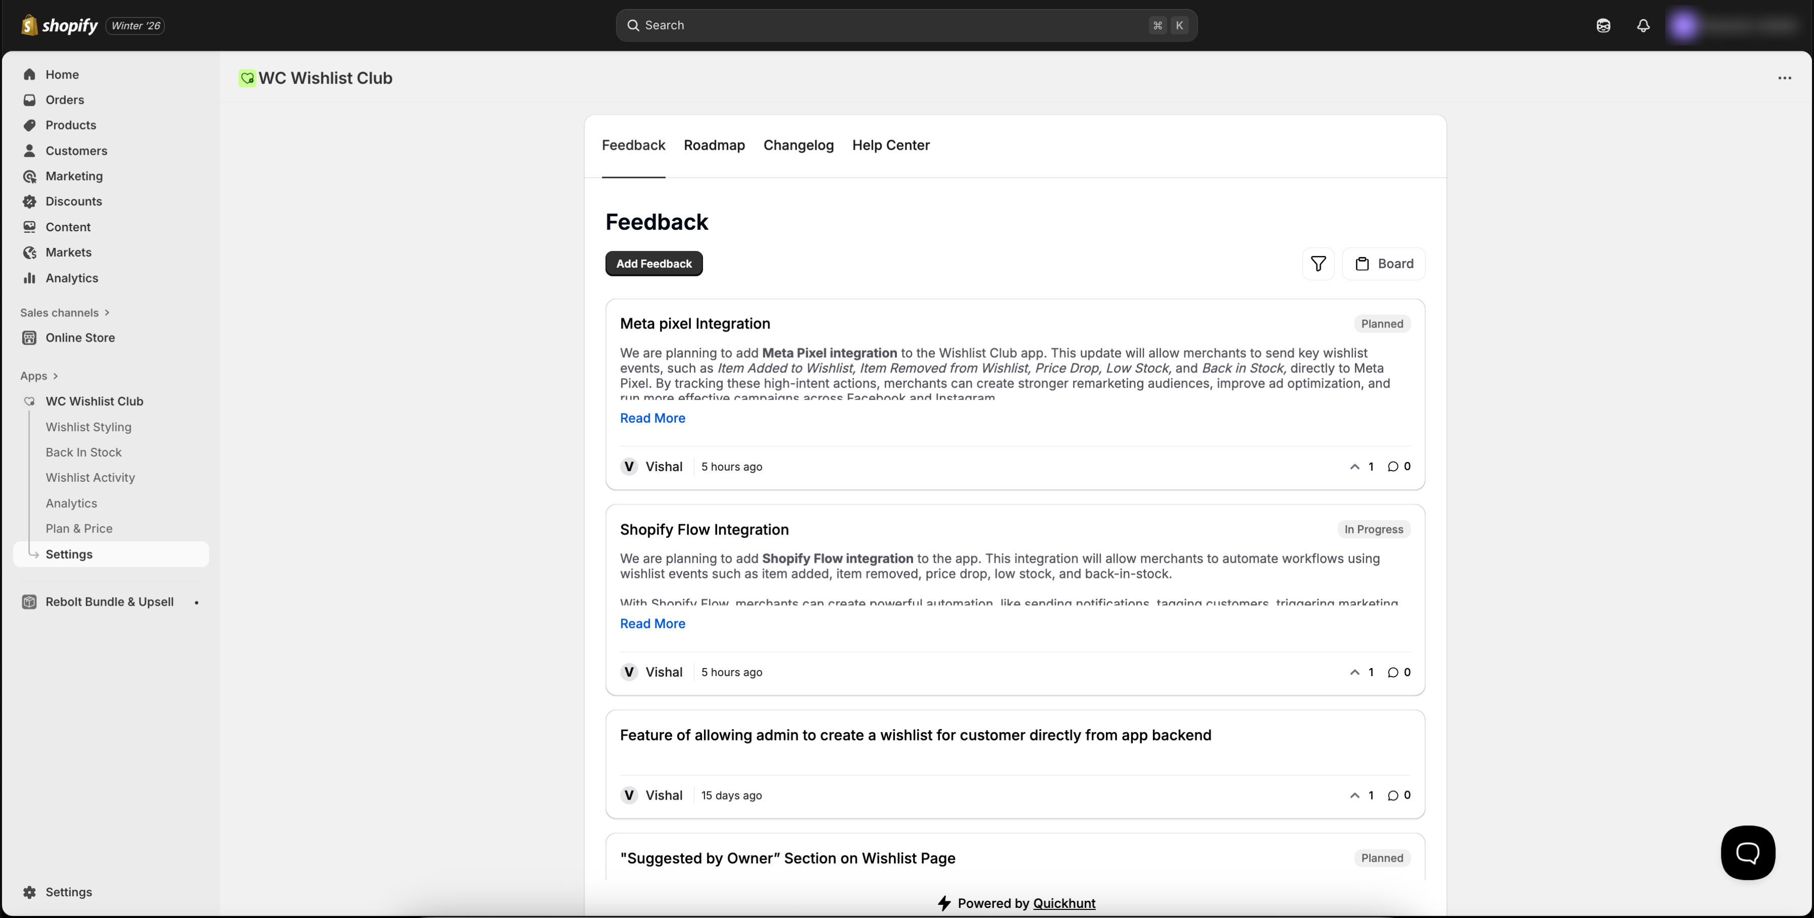Click the Sidekick assistant icon in top bar

1603,26
